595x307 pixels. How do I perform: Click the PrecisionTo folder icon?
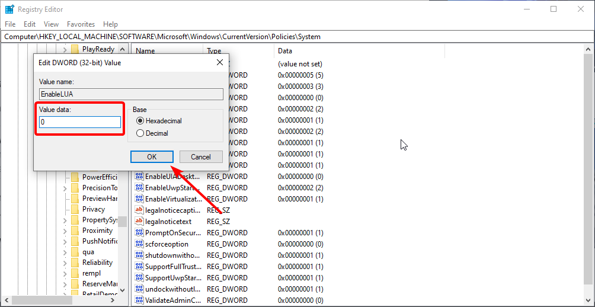click(75, 188)
